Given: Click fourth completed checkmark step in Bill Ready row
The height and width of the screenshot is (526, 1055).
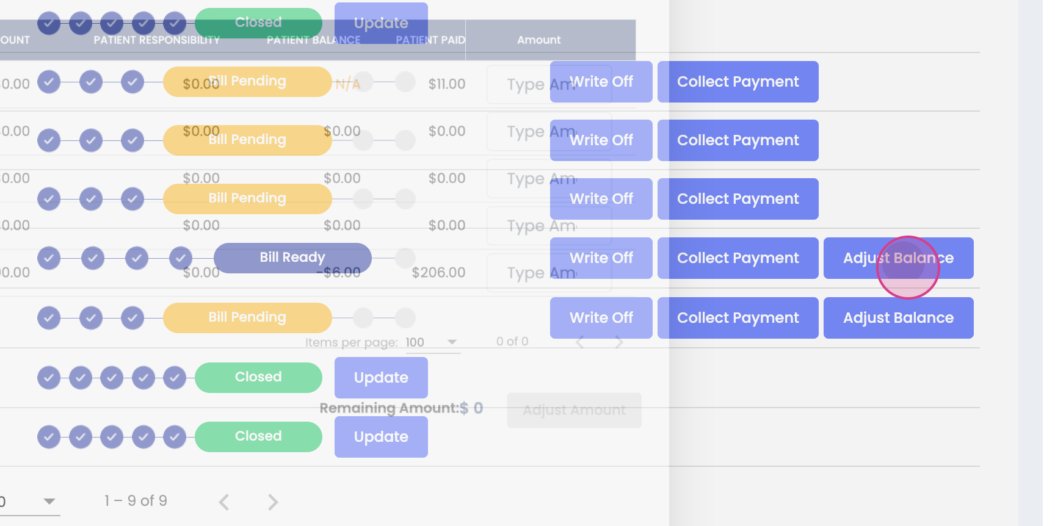Looking at the screenshot, I should (181, 258).
